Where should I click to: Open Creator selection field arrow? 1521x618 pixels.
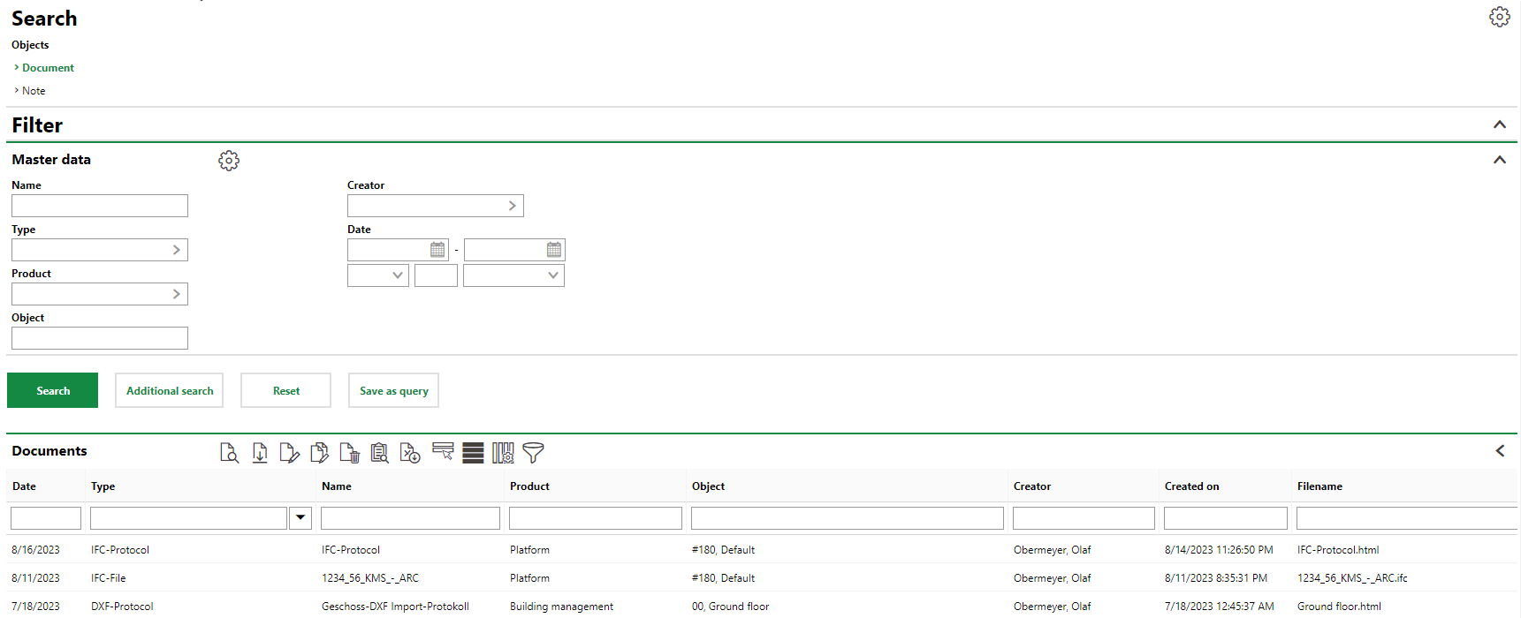pyautogui.click(x=512, y=206)
